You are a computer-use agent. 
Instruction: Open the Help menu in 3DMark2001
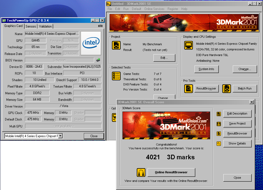tap(184, 9)
